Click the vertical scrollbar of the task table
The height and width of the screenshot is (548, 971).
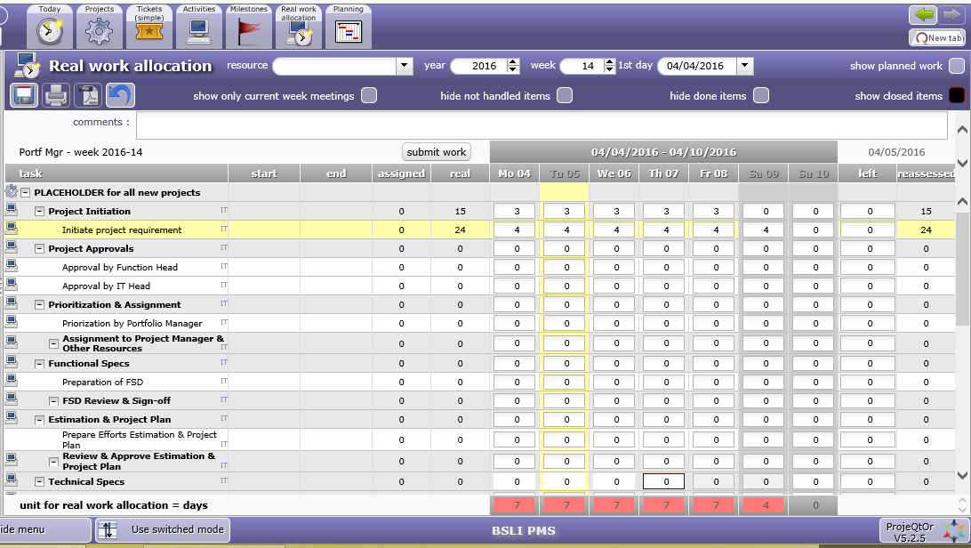tap(962, 267)
